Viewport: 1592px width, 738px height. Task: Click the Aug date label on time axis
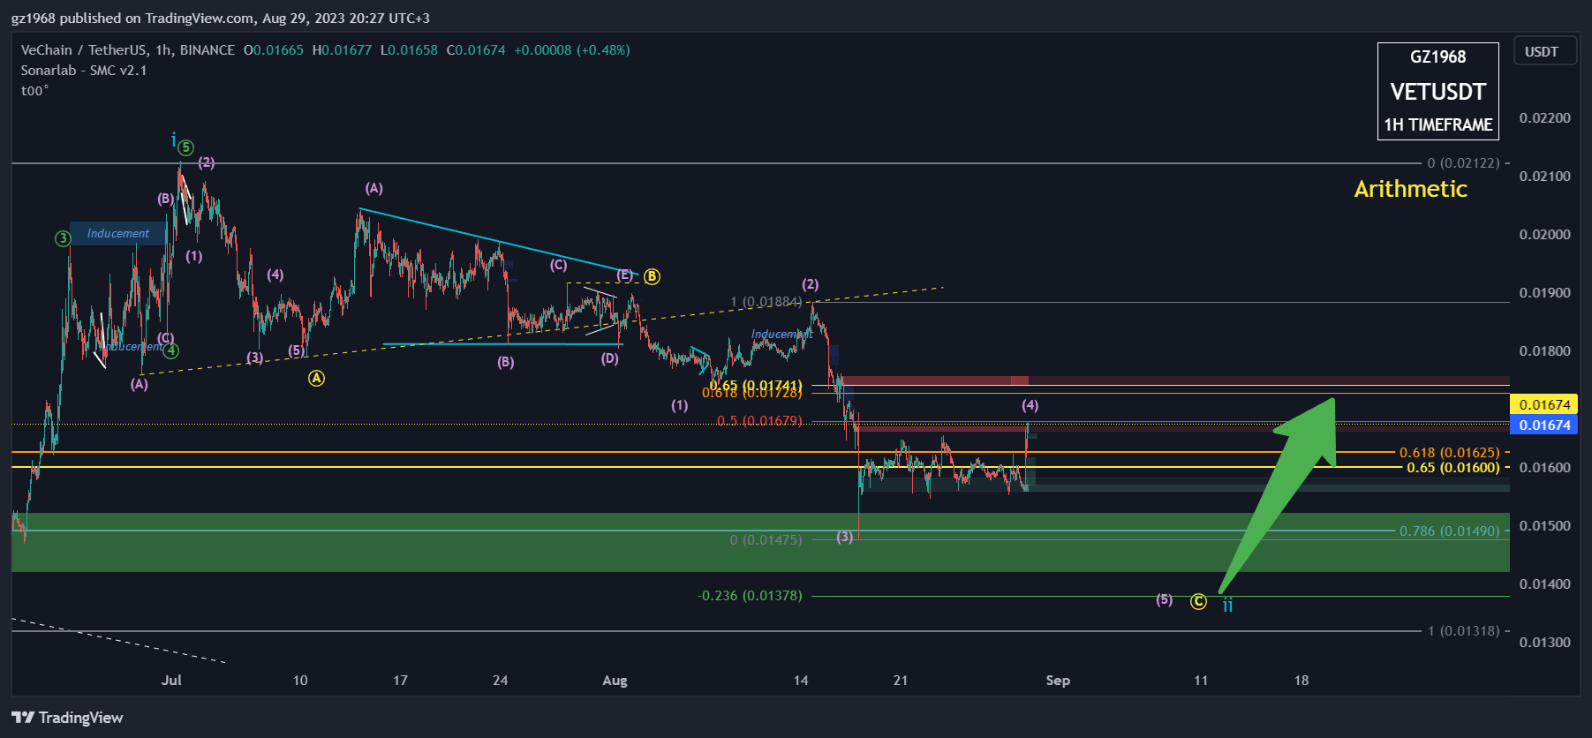point(615,681)
